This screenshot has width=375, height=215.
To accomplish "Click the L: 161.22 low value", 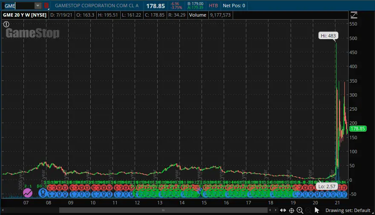I will 131,15.
